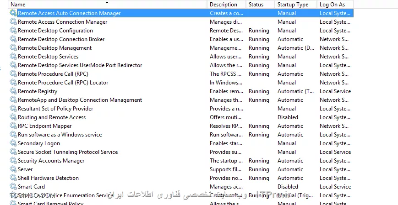Click gear icon next to Remote Desktop Configuration

(13, 31)
